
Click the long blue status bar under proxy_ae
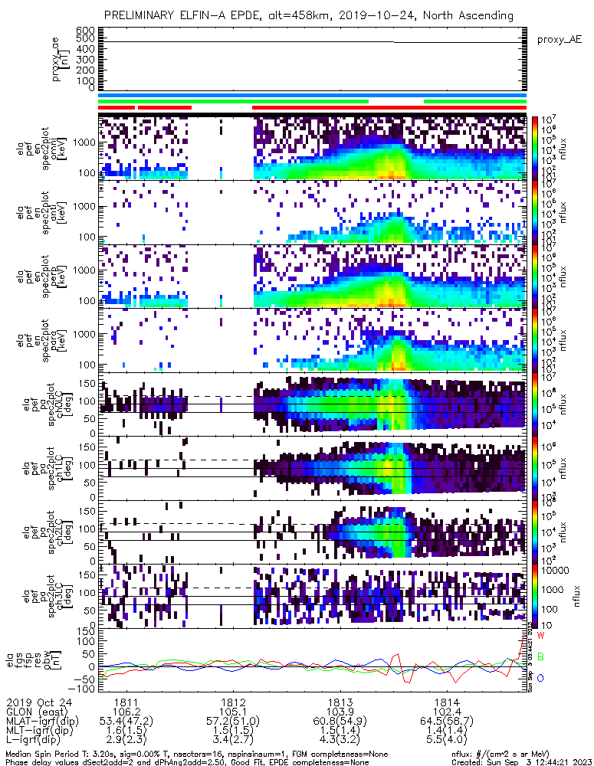click(313, 96)
